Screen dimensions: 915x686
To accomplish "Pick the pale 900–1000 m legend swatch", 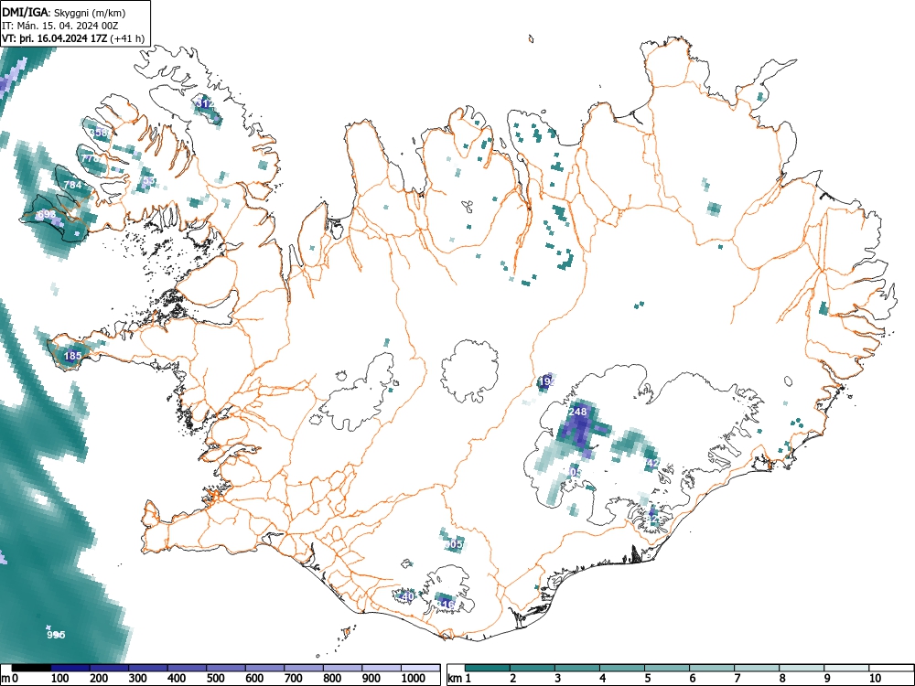I will (382, 668).
